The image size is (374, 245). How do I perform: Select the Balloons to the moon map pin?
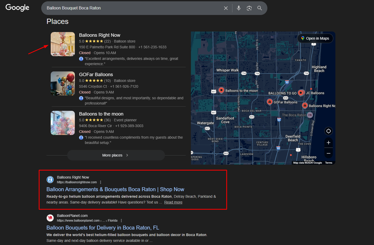(221, 90)
